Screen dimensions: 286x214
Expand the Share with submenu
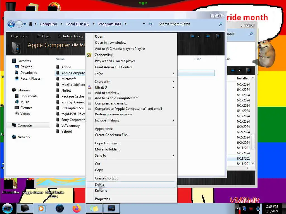coord(131,82)
